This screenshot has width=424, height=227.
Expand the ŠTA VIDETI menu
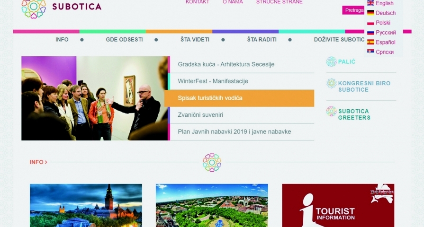[x=195, y=40]
